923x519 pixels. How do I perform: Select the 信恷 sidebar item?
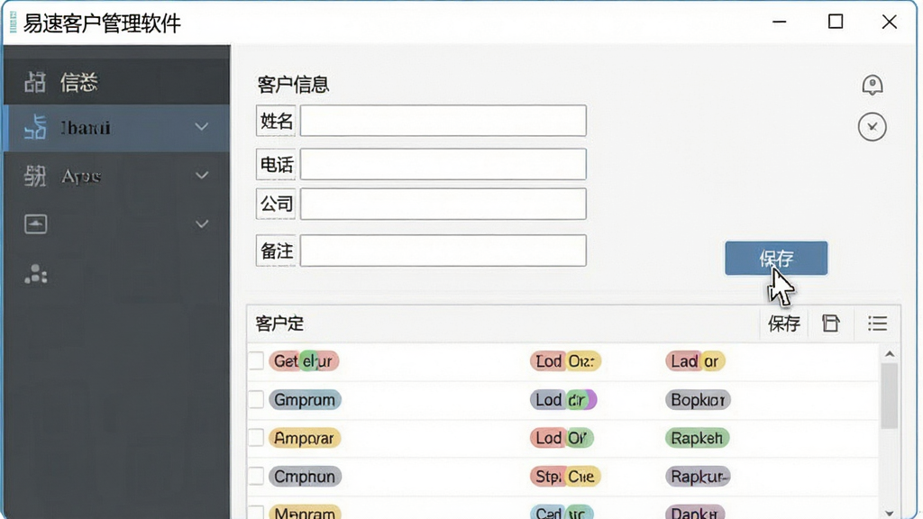[x=116, y=82]
